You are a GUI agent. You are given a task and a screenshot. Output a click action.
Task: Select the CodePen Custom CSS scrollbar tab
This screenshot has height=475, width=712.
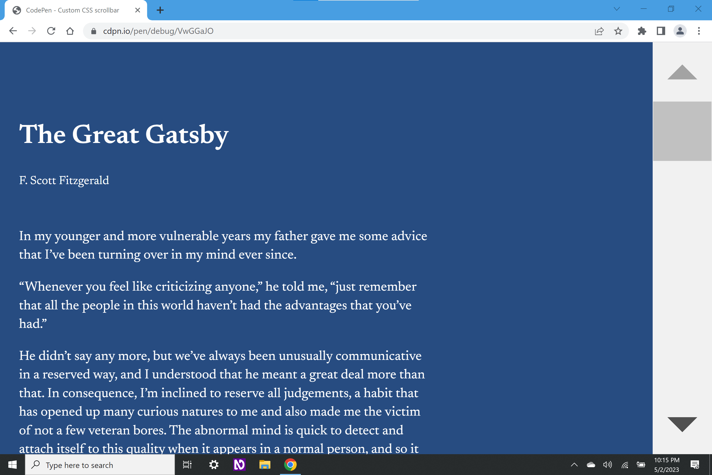73,10
